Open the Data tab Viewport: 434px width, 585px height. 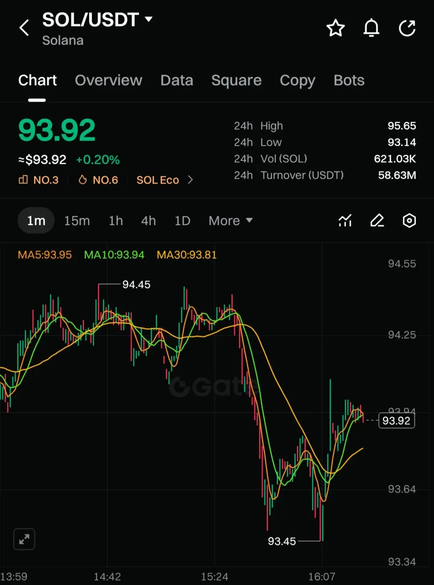(177, 80)
